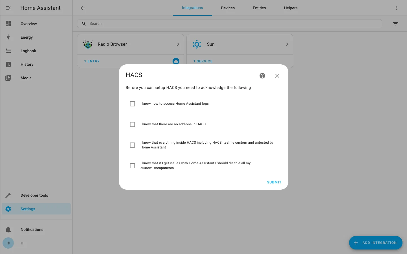Open Notifications bell icon

tap(8, 229)
